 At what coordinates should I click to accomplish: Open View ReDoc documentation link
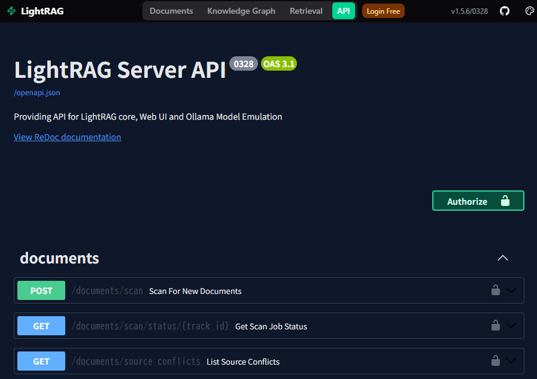(x=68, y=137)
